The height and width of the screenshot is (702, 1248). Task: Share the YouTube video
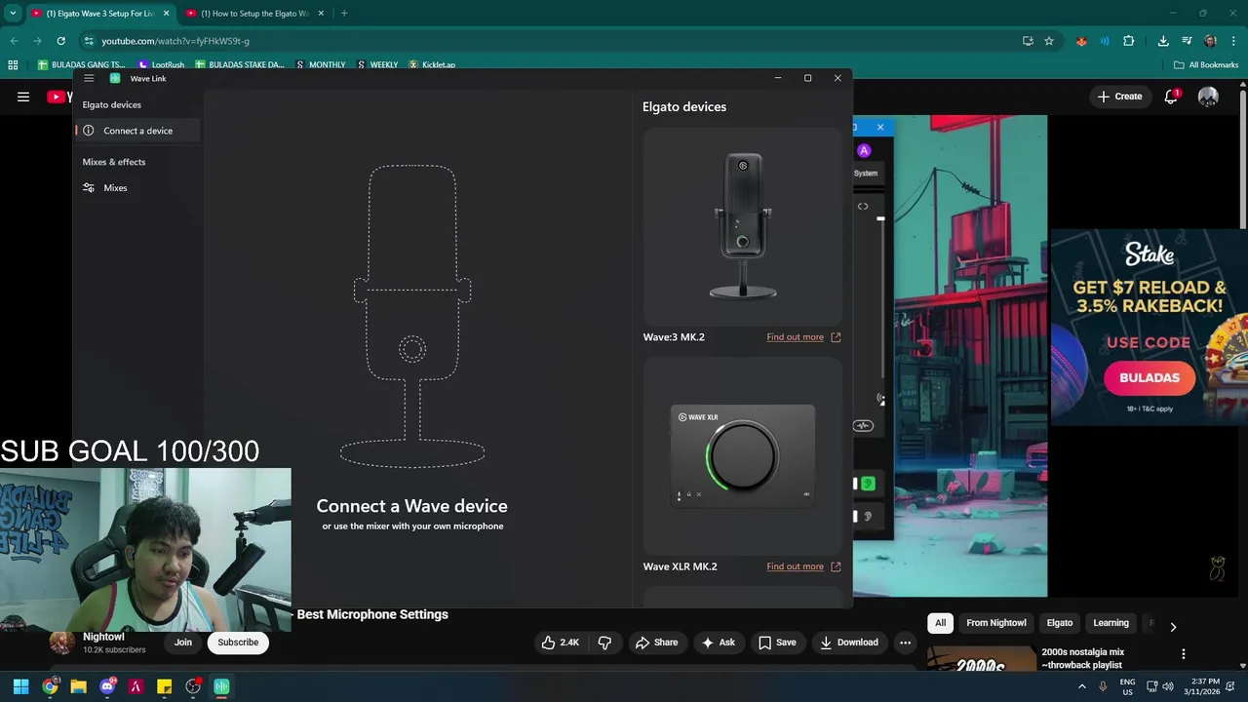tap(656, 643)
